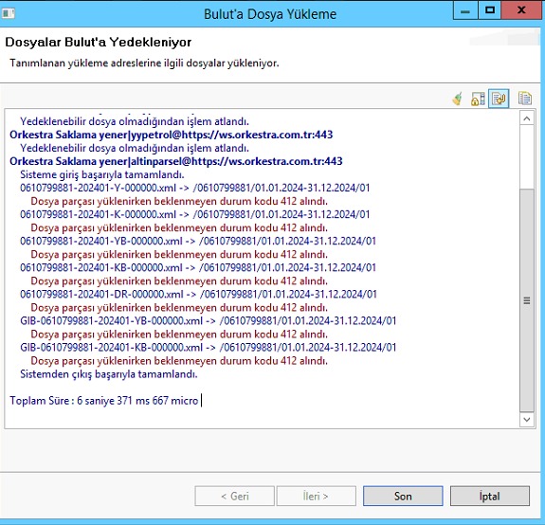Image resolution: width=545 pixels, height=525 pixels.
Task: Click the scrollbar track above the thumb
Action: pos(527,157)
